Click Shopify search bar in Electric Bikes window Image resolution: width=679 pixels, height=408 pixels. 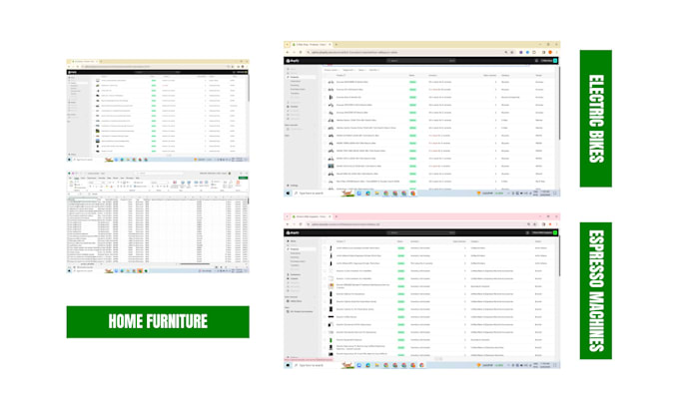tap(421, 61)
